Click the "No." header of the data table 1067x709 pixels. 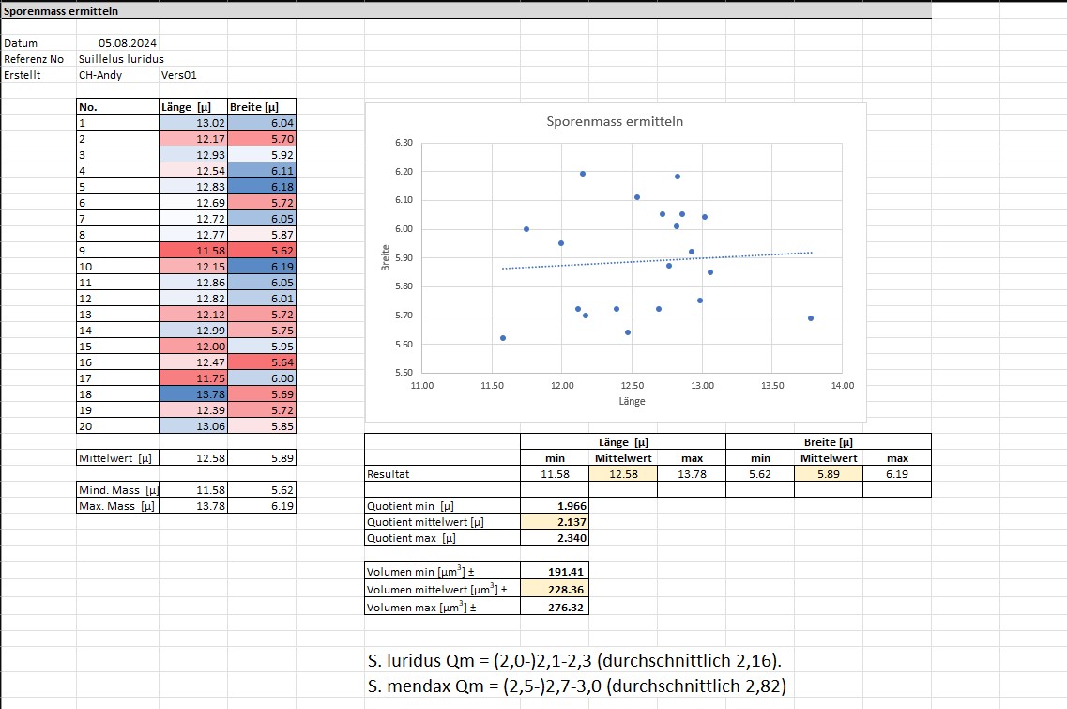click(117, 107)
